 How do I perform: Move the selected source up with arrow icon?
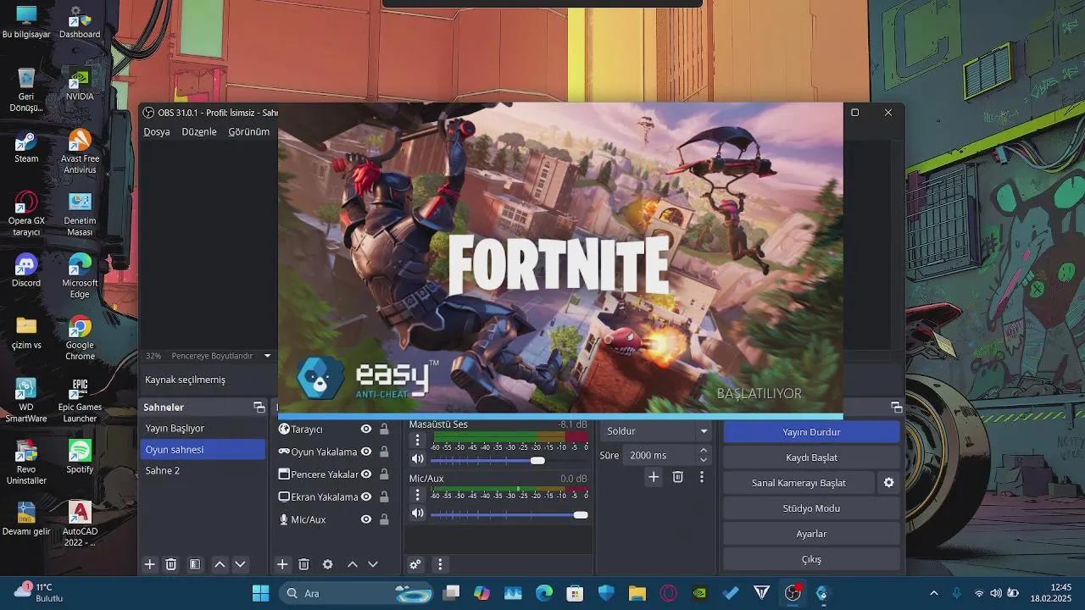[351, 563]
